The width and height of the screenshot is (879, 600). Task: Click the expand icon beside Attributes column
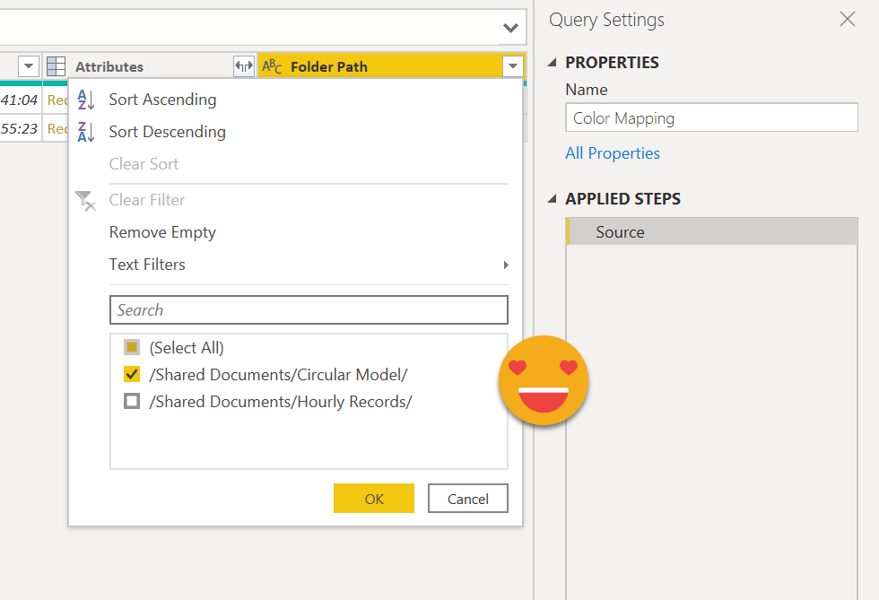(x=243, y=66)
